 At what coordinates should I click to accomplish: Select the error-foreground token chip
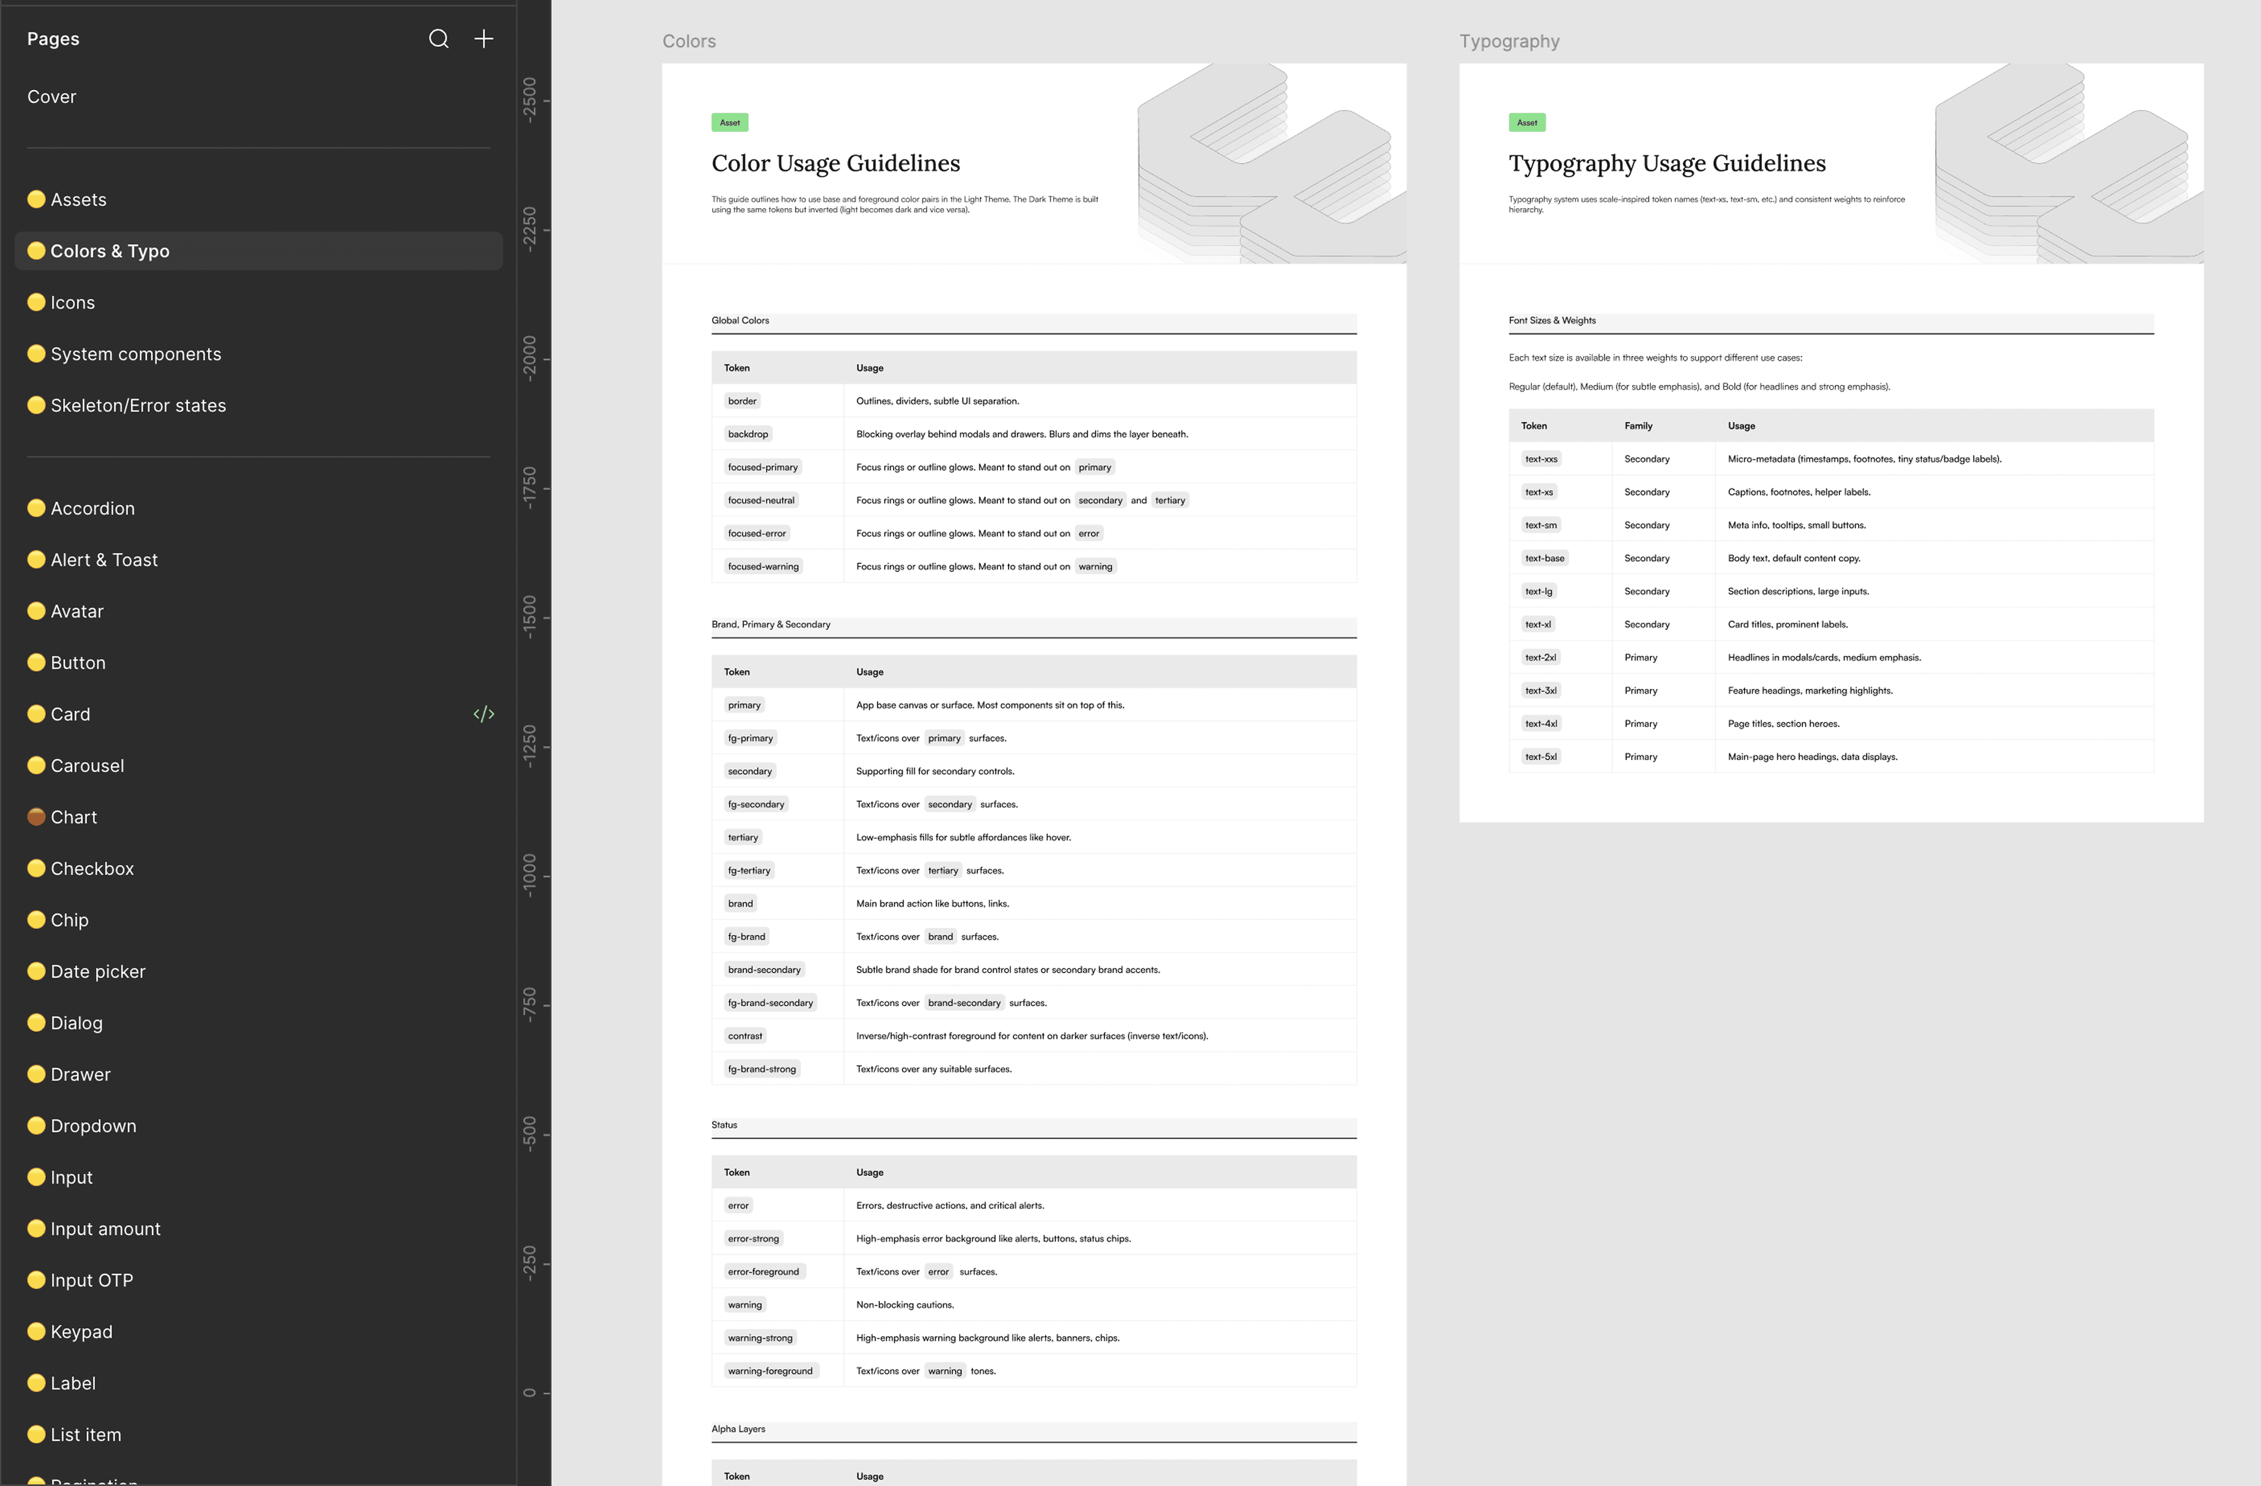(764, 1272)
